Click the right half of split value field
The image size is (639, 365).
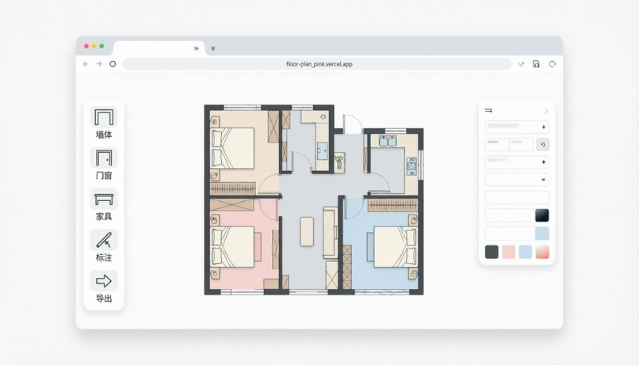coord(520,144)
